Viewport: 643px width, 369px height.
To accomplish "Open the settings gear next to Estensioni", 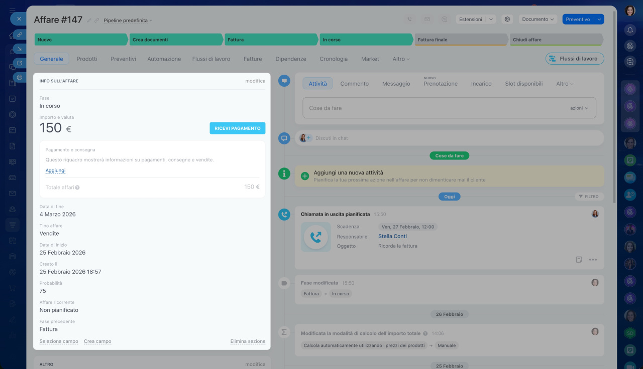I will click(507, 20).
